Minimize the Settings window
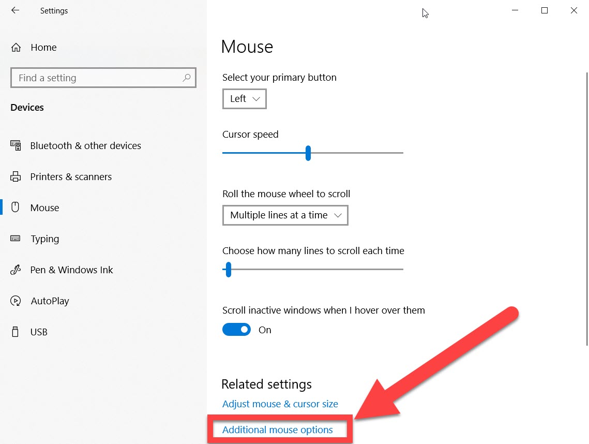589x444 pixels. (x=515, y=10)
